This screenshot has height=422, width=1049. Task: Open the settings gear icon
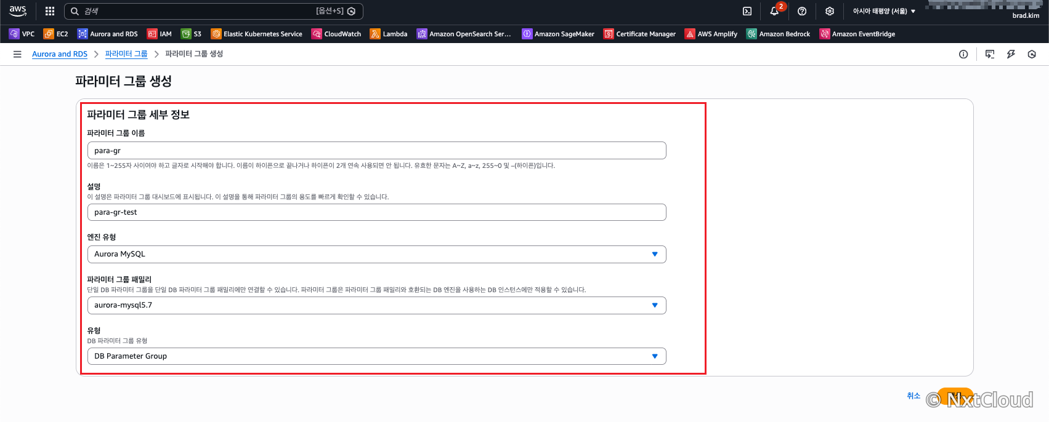(830, 11)
